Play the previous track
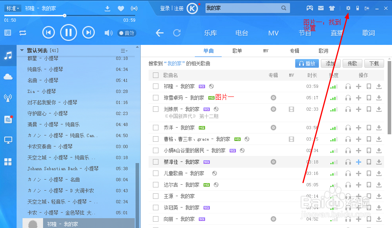The width and height of the screenshot is (392, 228). tap(49, 32)
